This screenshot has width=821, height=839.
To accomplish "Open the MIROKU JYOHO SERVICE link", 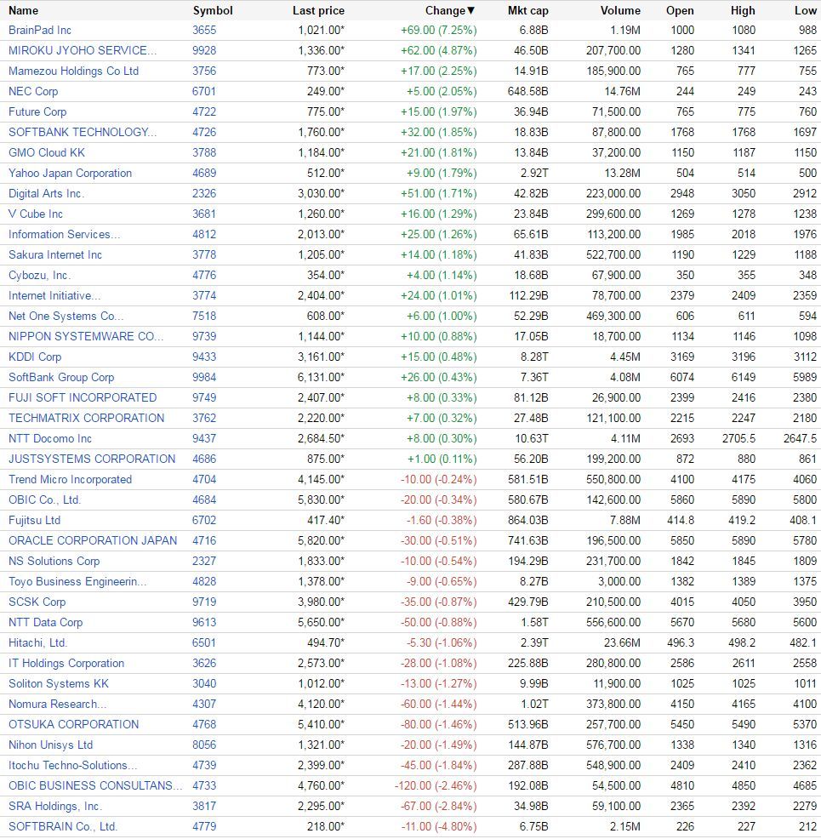I will (x=83, y=50).
